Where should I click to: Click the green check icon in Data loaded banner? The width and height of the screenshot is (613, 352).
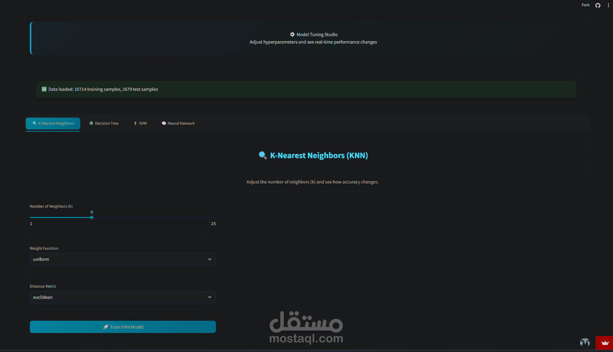tap(44, 89)
